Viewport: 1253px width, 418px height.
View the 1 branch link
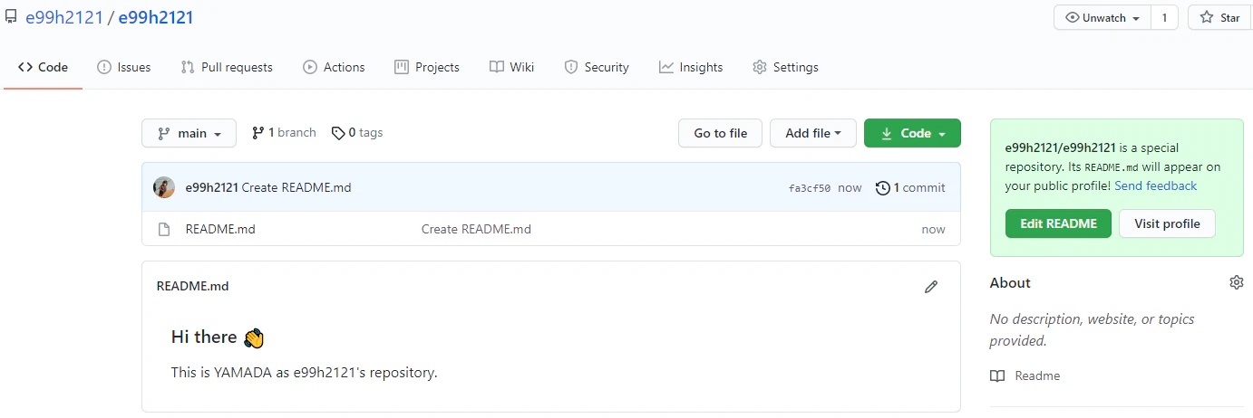click(x=284, y=132)
